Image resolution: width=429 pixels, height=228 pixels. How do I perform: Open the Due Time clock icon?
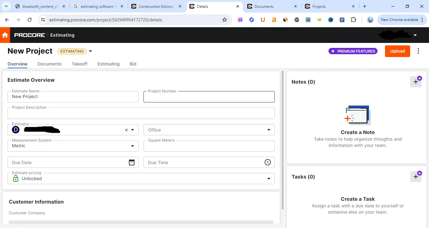pyautogui.click(x=268, y=162)
